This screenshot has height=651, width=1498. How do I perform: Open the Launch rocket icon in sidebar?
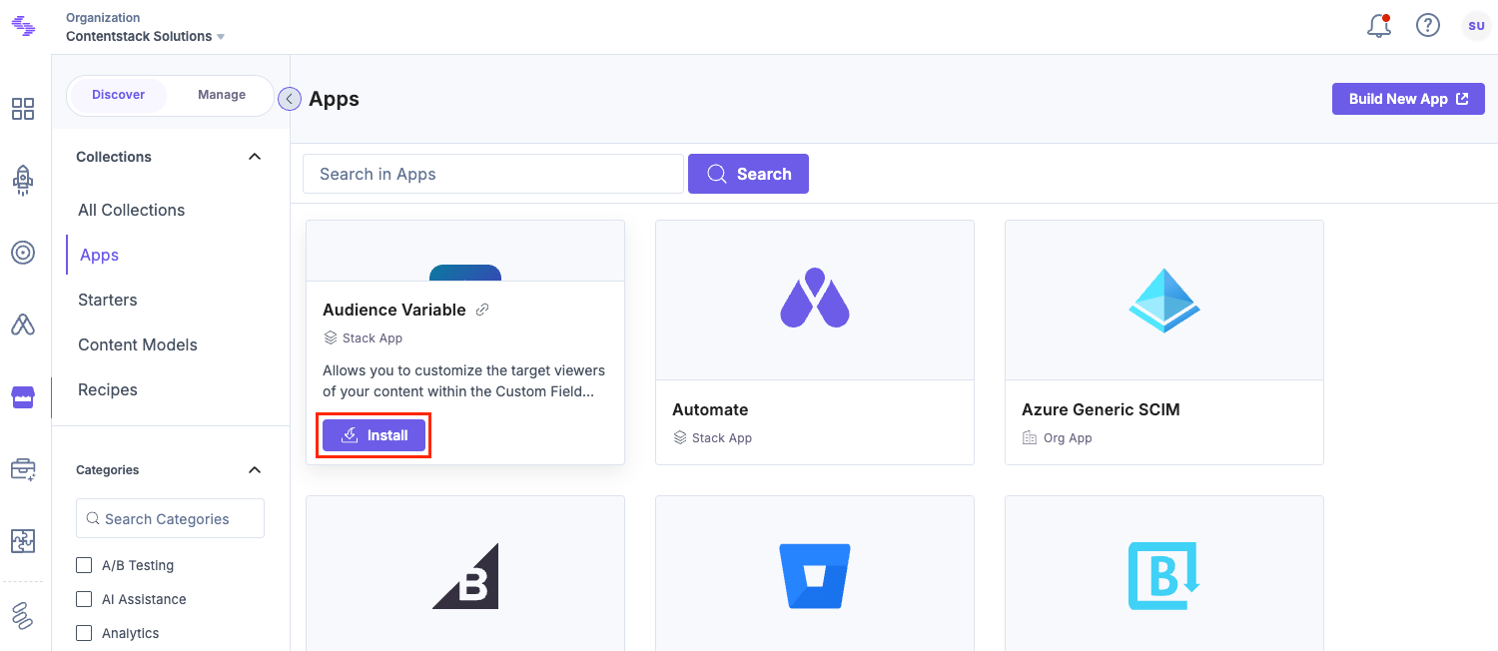point(23,180)
